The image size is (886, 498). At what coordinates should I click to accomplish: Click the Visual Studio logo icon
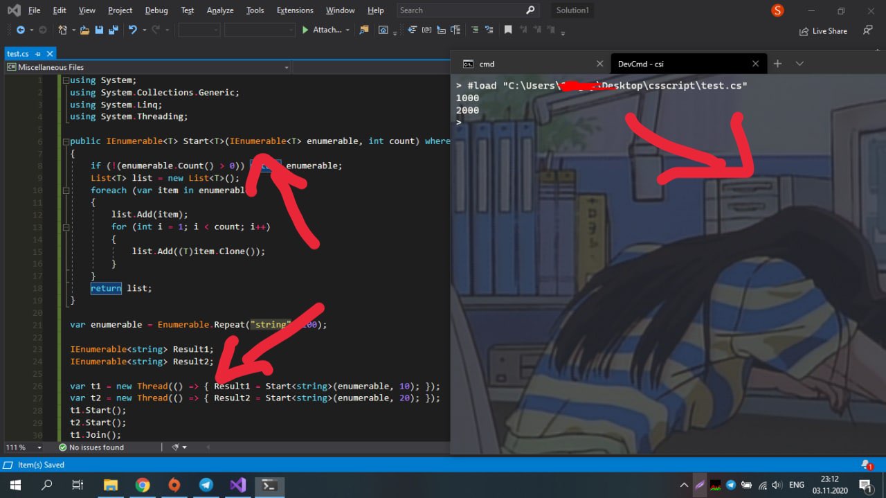[x=14, y=10]
